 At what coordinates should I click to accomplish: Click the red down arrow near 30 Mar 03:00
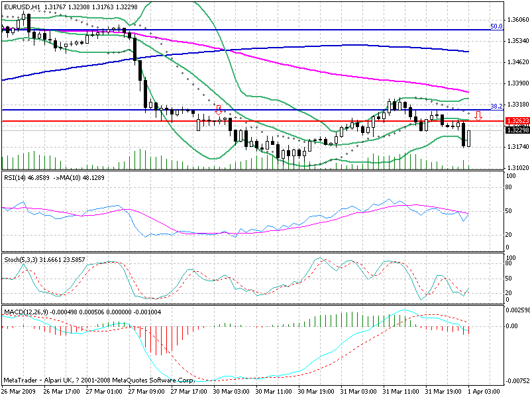point(219,110)
